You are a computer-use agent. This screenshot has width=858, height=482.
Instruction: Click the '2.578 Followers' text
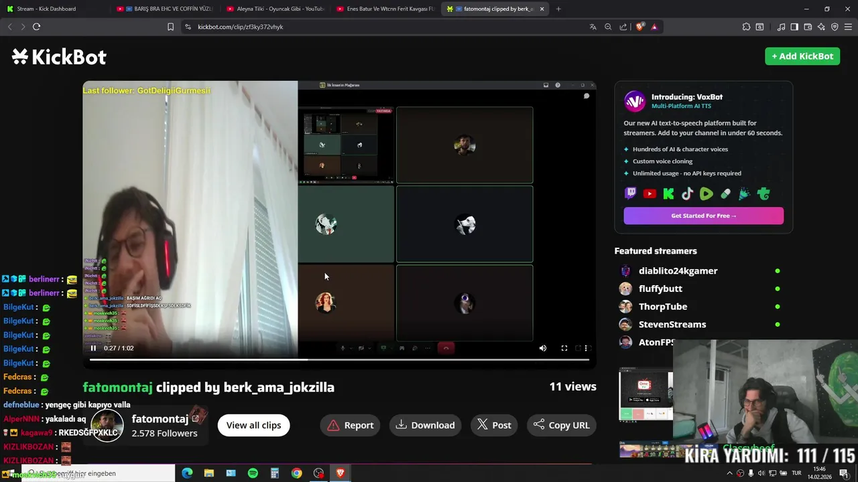click(164, 433)
